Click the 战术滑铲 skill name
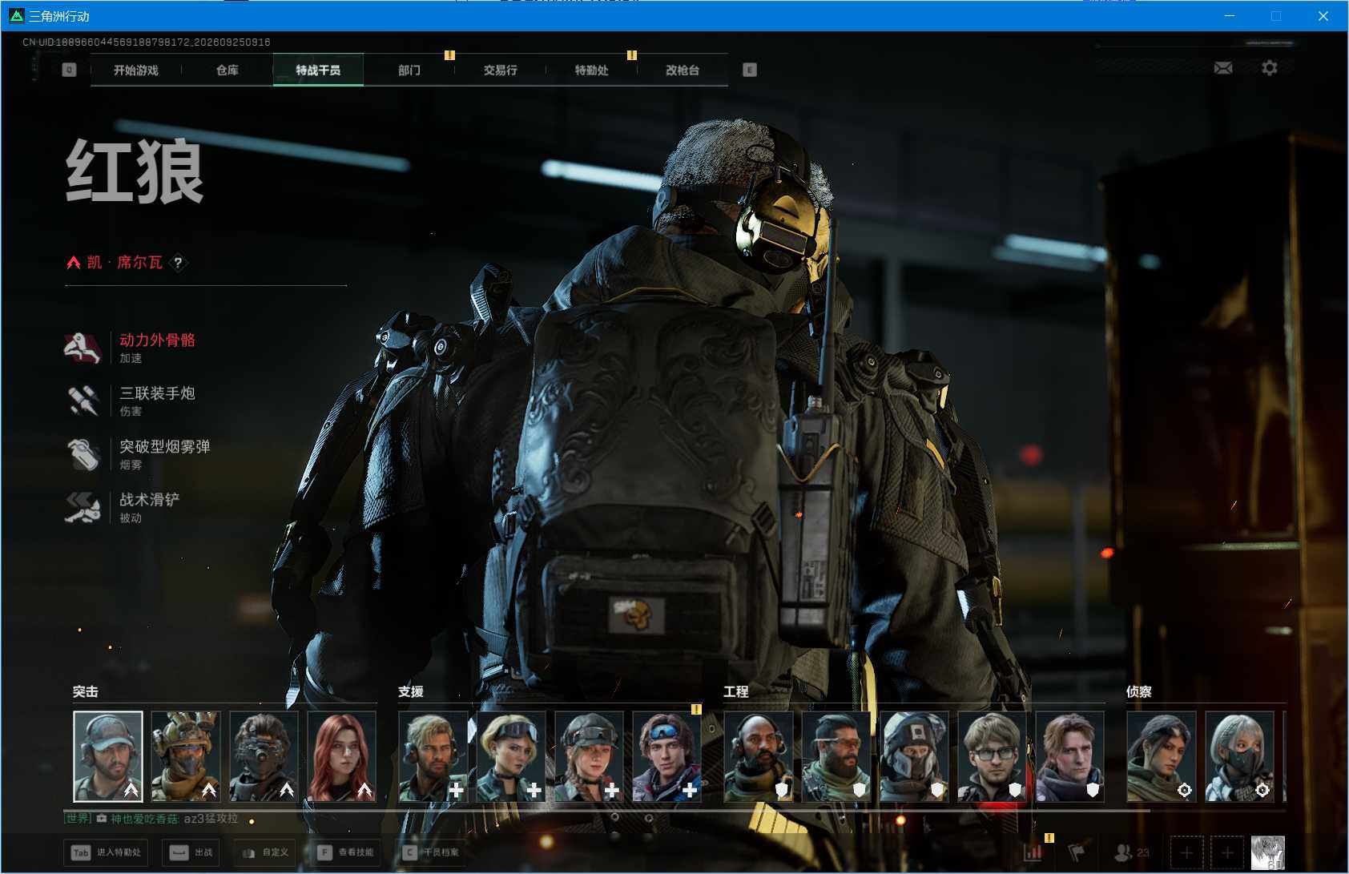 [x=150, y=500]
